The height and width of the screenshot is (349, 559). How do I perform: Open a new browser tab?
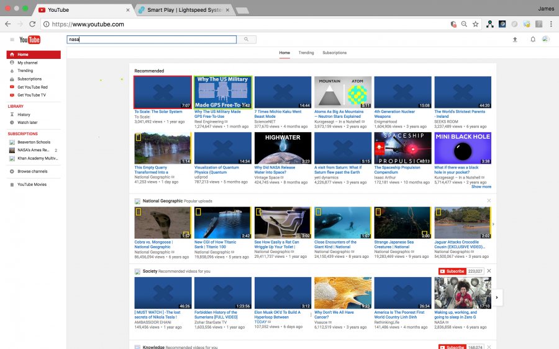pos(242,11)
